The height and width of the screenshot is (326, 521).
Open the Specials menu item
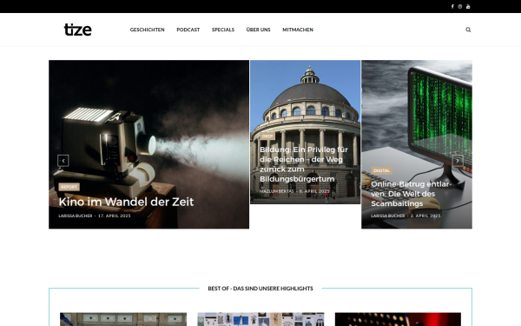point(223,30)
